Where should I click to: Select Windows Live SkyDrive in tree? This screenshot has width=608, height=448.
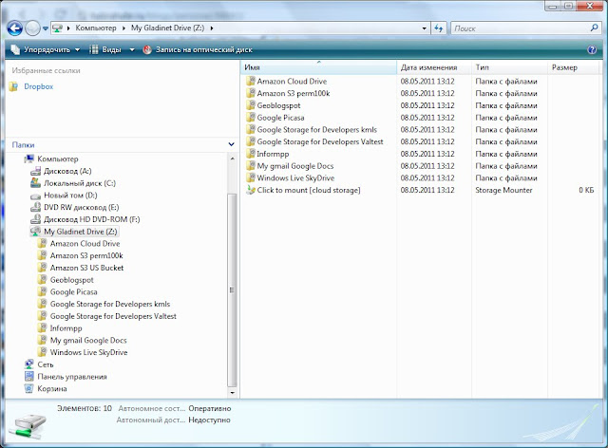click(x=88, y=352)
